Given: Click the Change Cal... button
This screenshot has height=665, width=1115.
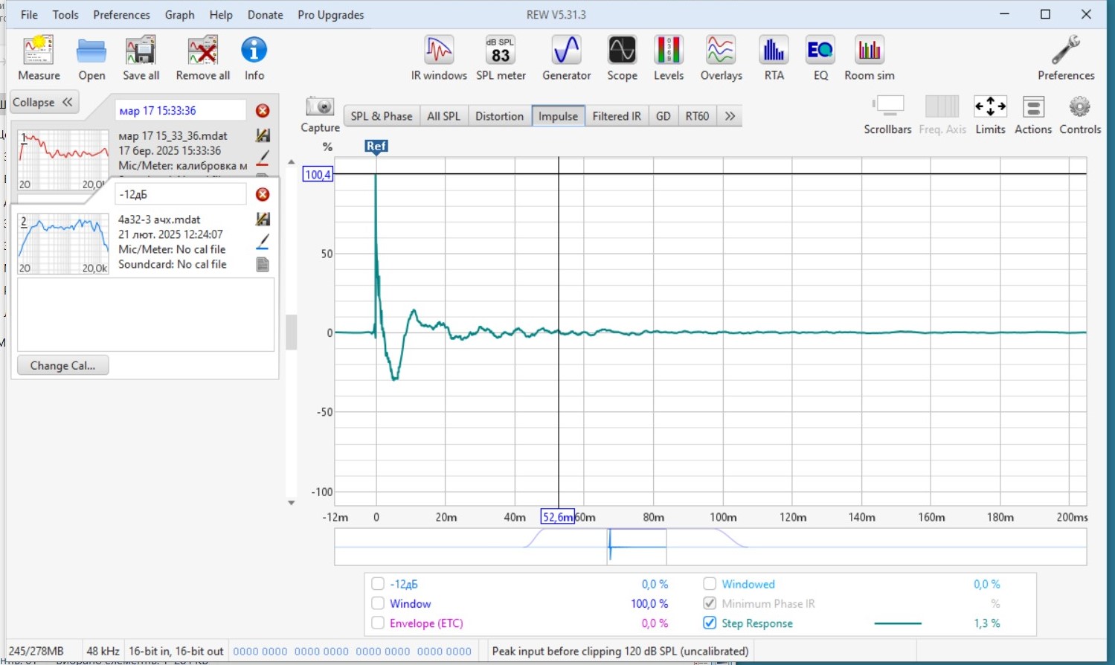Looking at the screenshot, I should 62,365.
